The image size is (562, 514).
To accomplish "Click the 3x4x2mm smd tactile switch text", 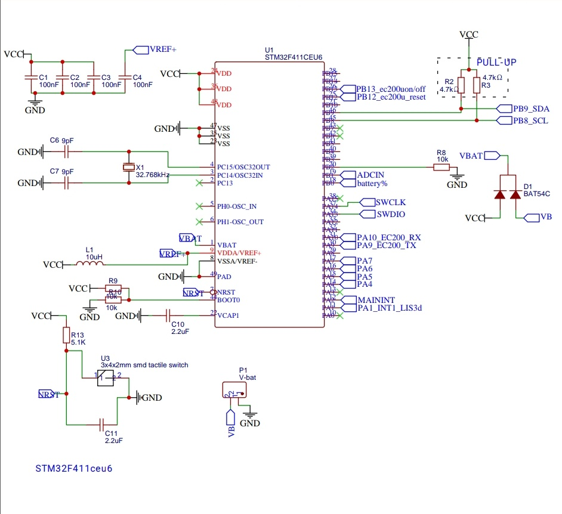I will click(144, 365).
